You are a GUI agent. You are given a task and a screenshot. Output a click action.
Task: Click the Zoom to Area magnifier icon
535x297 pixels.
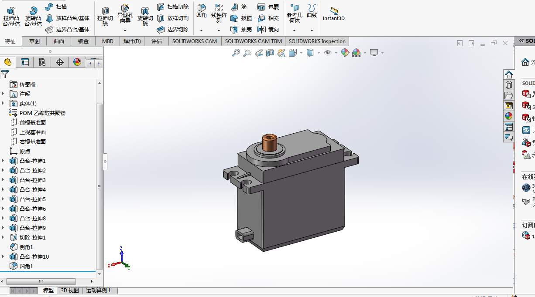click(247, 53)
